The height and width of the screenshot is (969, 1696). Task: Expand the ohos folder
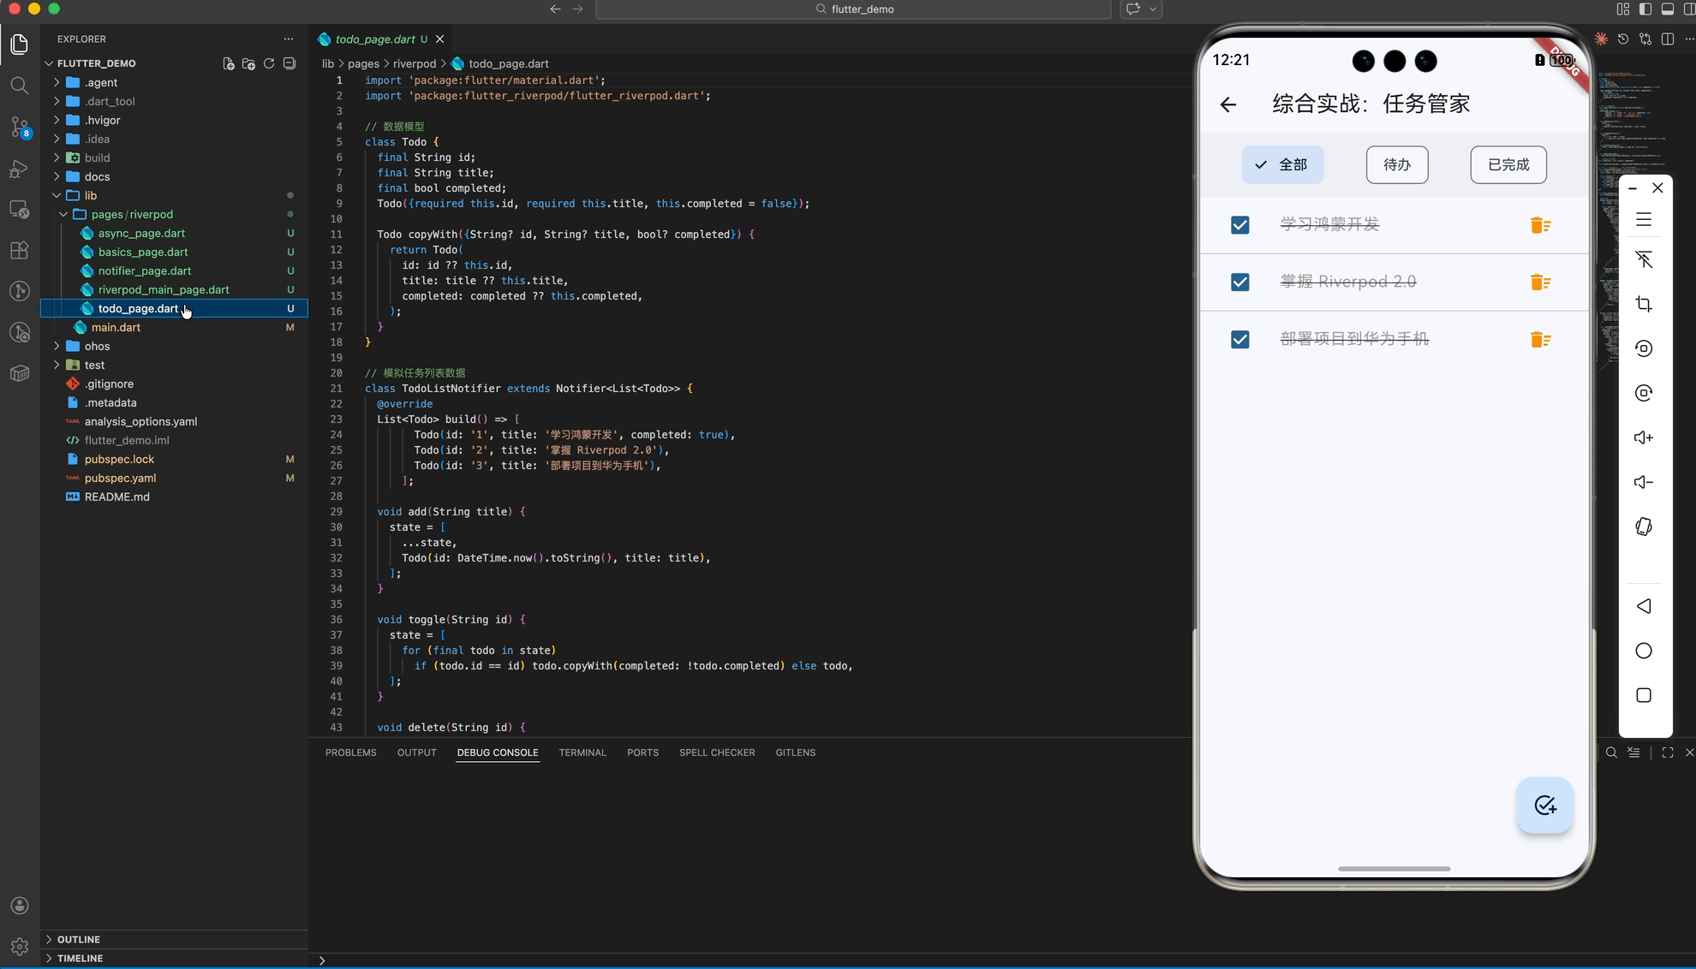pyautogui.click(x=97, y=346)
